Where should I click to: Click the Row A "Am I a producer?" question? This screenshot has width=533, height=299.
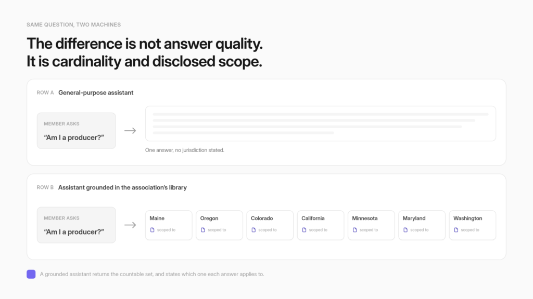(x=74, y=138)
